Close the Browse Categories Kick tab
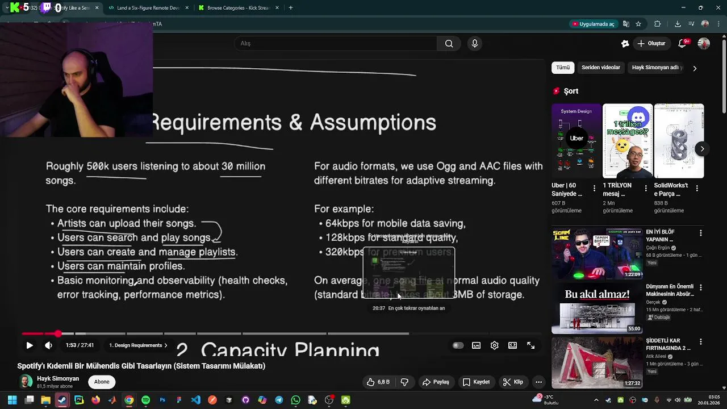Viewport: 727px width, 409px height. (277, 8)
